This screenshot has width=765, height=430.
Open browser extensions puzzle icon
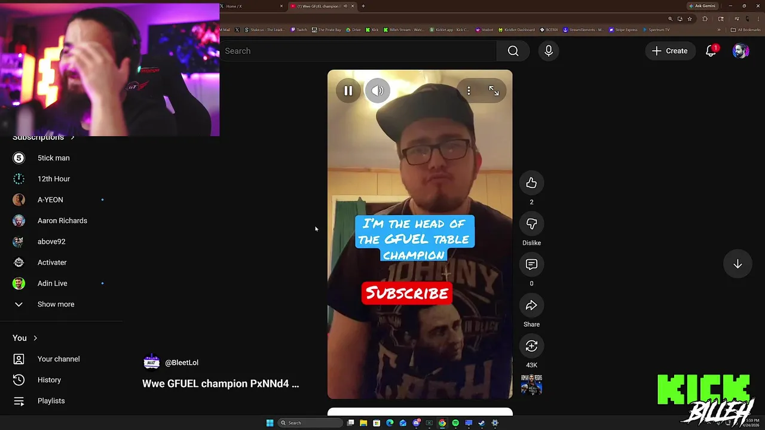(705, 19)
